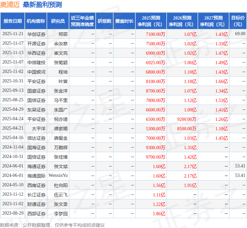The height and width of the screenshot is (228, 247).
Task: Click the 覆盖时长 column header
Action: pos(124,21)
